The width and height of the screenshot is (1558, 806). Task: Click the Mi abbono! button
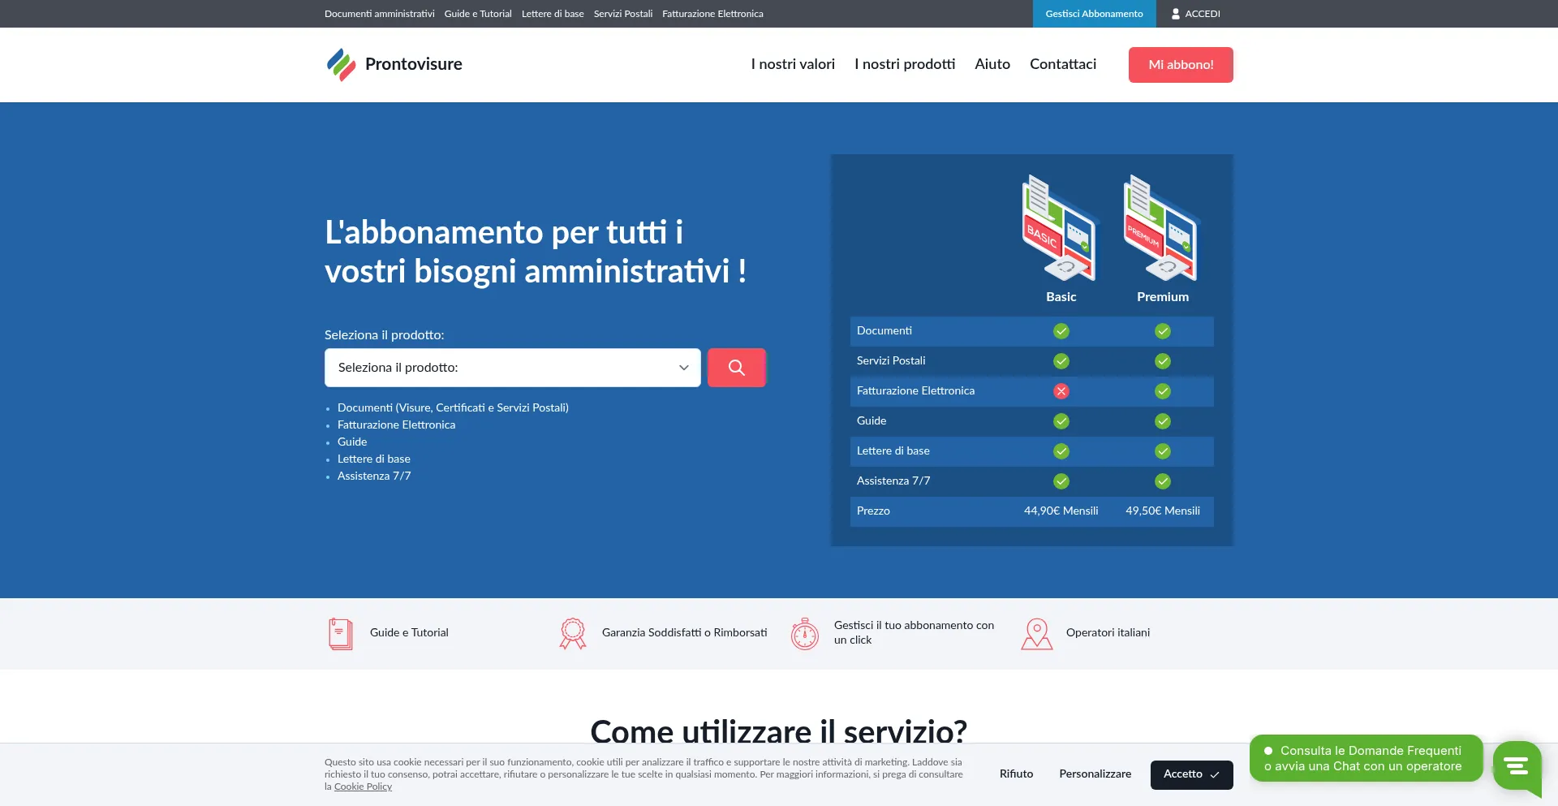(x=1180, y=65)
